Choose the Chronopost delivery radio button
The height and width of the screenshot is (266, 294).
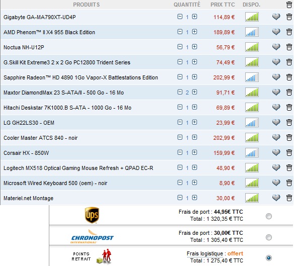[269, 237]
